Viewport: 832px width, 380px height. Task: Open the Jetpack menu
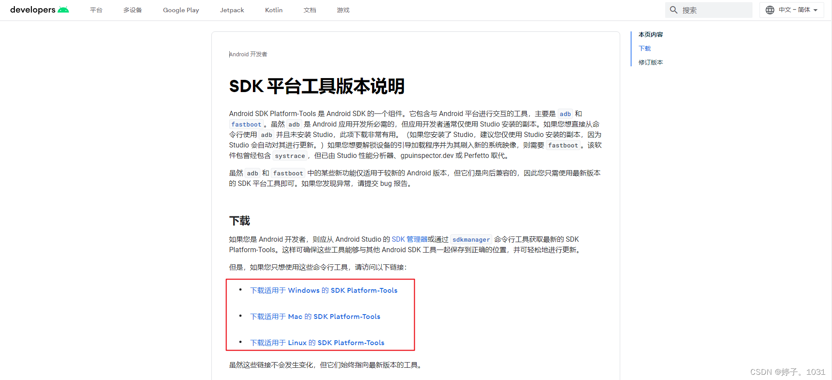point(232,10)
